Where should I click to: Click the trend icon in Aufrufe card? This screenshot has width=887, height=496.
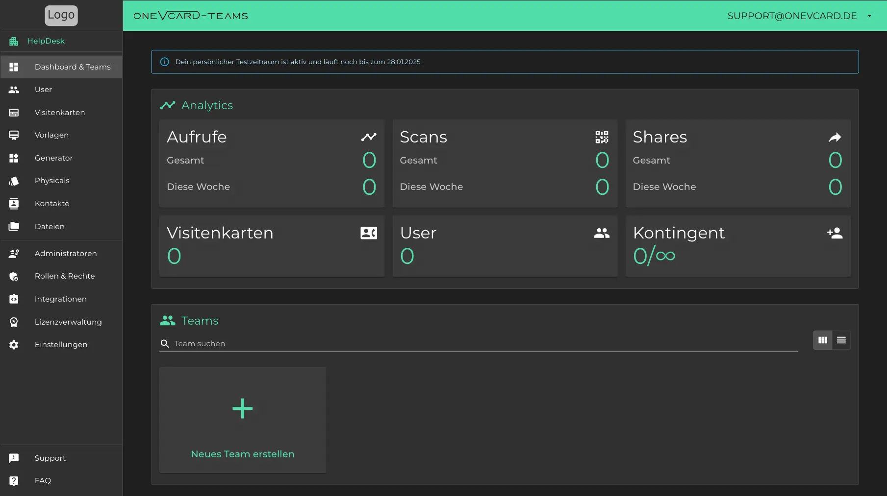tap(369, 137)
